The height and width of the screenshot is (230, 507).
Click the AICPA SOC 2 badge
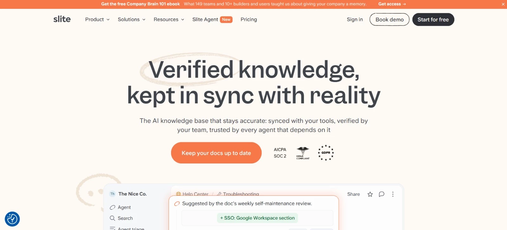coord(280,153)
